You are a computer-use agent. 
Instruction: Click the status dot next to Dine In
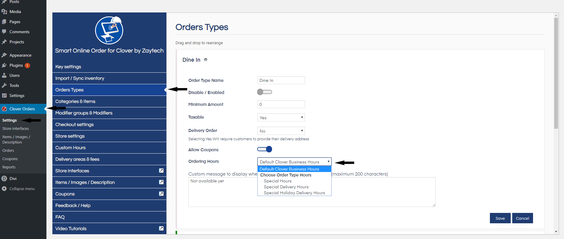[x=206, y=60]
